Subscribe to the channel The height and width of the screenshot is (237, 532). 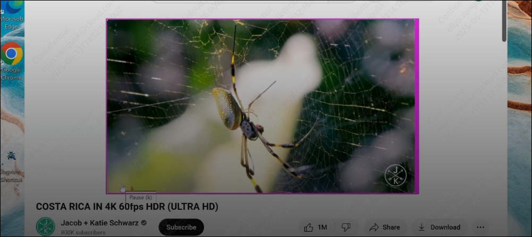[x=181, y=227]
